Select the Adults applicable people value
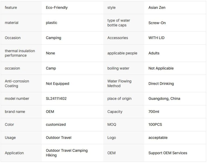Screen dimensions: 207x163 (154, 53)
